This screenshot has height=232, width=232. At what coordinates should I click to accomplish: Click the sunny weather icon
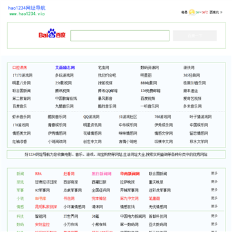(x=191, y=12)
